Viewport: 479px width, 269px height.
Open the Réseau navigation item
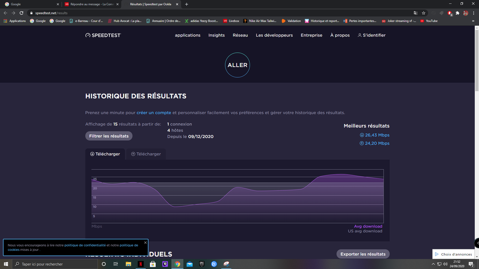tap(240, 35)
